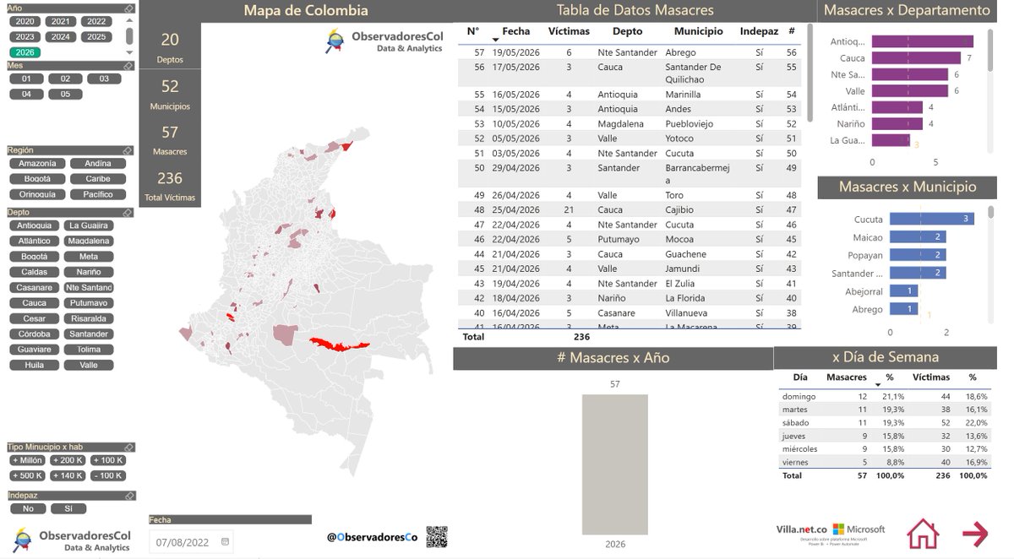
Task: Filter by month 01
Action: (26, 79)
